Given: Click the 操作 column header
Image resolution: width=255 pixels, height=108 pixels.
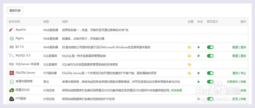Looking at the screenshot, I should pos(243,22).
